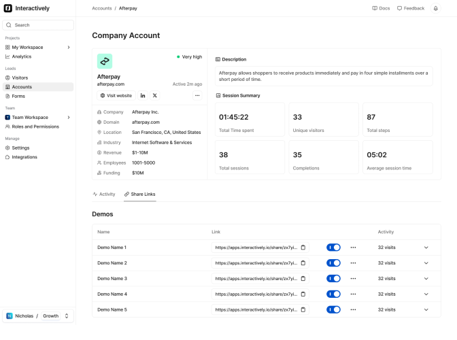Copy the Demo Name 4 link
The width and height of the screenshot is (457, 340).
click(303, 294)
